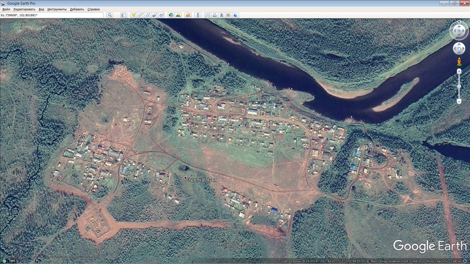Open the Инструменты menu
470x264 pixels.
tap(57, 9)
